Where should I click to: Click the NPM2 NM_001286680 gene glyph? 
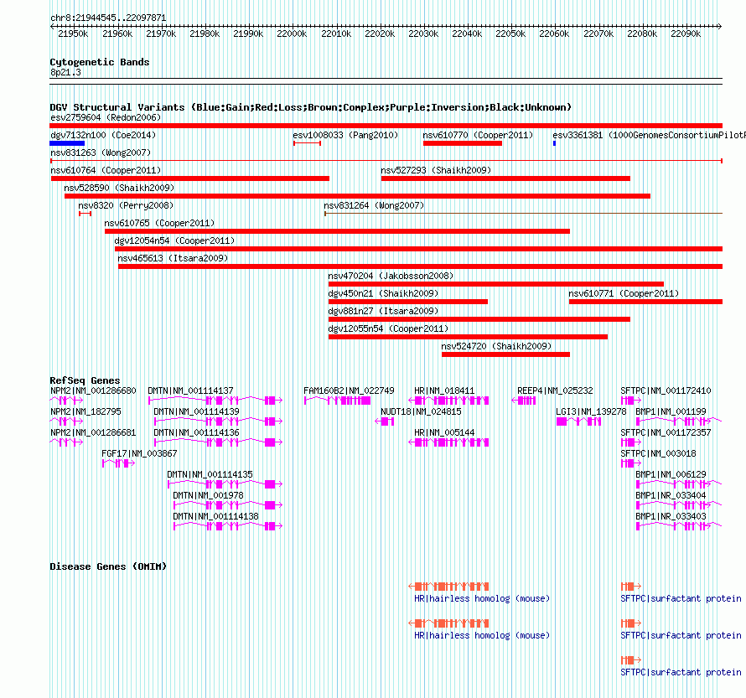coord(66,401)
